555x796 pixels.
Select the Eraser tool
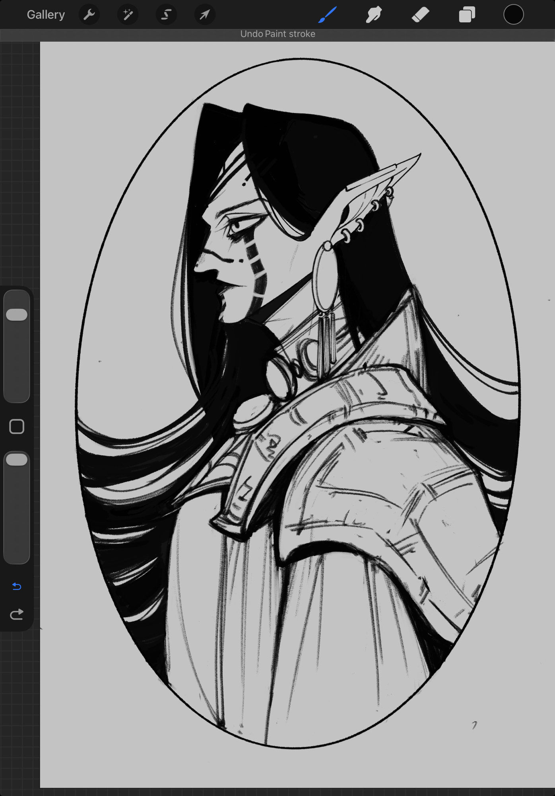tap(420, 15)
